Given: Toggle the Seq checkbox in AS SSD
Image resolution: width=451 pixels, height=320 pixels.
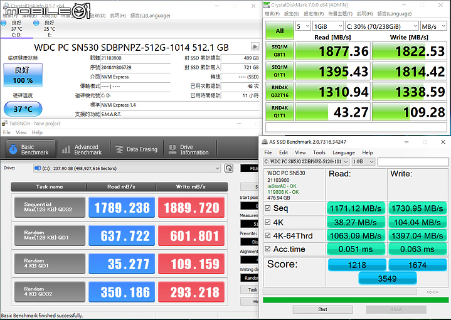Looking at the screenshot, I should point(267,208).
